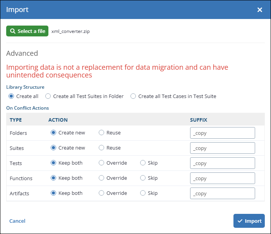Pick Override for Artifacts conflicts
This screenshot has width=271, height=234.
click(x=101, y=193)
